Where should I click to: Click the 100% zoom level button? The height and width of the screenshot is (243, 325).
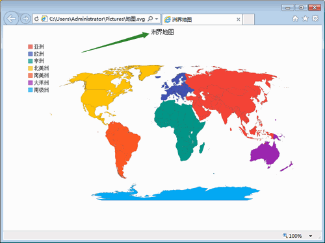(x=295, y=236)
